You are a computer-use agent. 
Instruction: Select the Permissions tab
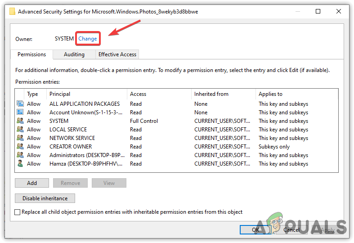(x=31, y=54)
